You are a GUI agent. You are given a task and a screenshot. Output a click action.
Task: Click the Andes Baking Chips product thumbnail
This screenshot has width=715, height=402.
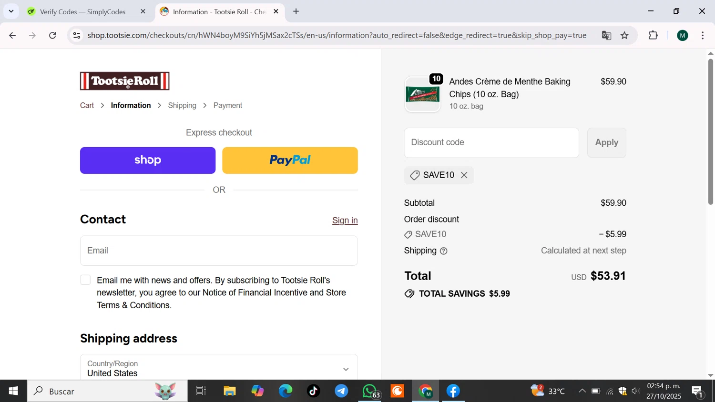pyautogui.click(x=423, y=94)
